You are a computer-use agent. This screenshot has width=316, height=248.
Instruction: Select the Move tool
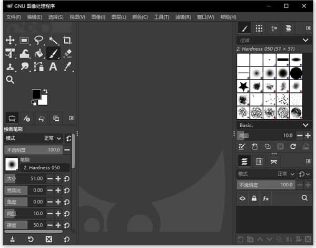pyautogui.click(x=10, y=40)
